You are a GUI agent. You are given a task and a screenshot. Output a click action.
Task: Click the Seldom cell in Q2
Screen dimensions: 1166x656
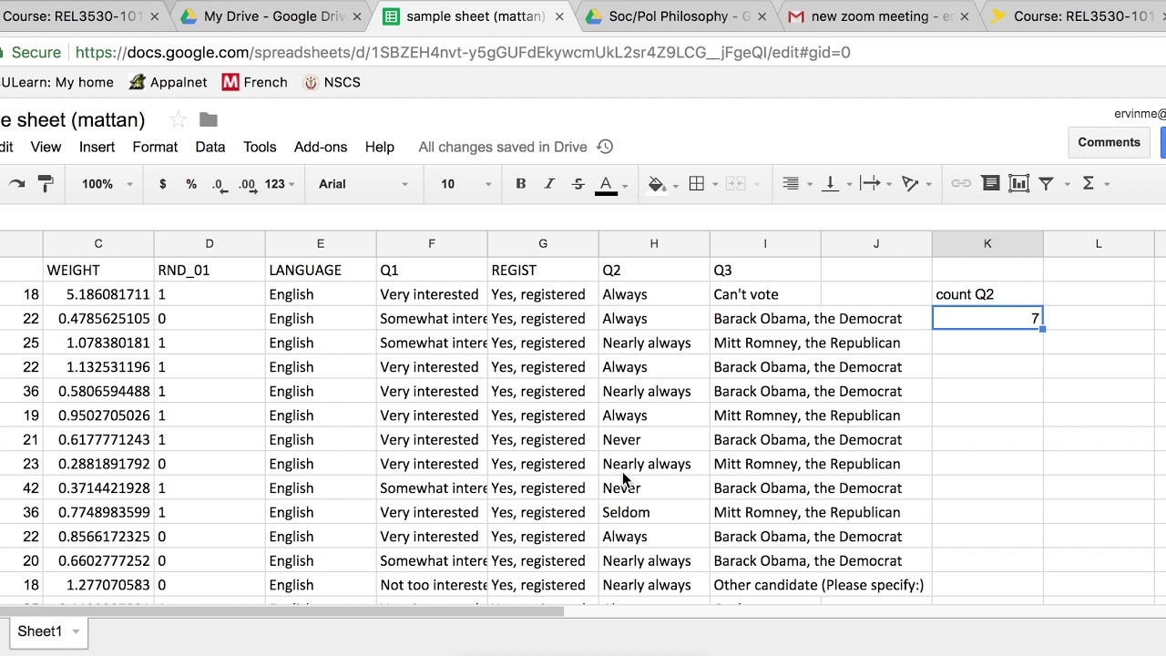[654, 512]
